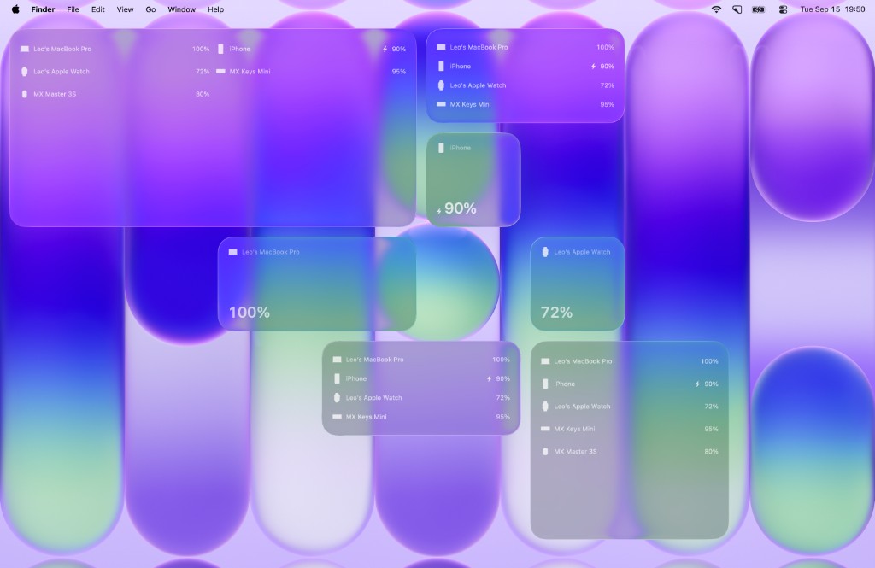875x568 pixels.
Task: Open the Edit menu
Action: click(x=98, y=9)
